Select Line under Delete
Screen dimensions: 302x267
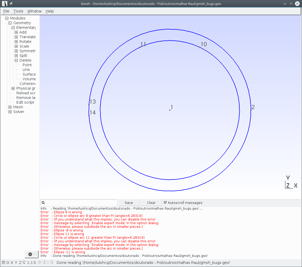point(26,70)
